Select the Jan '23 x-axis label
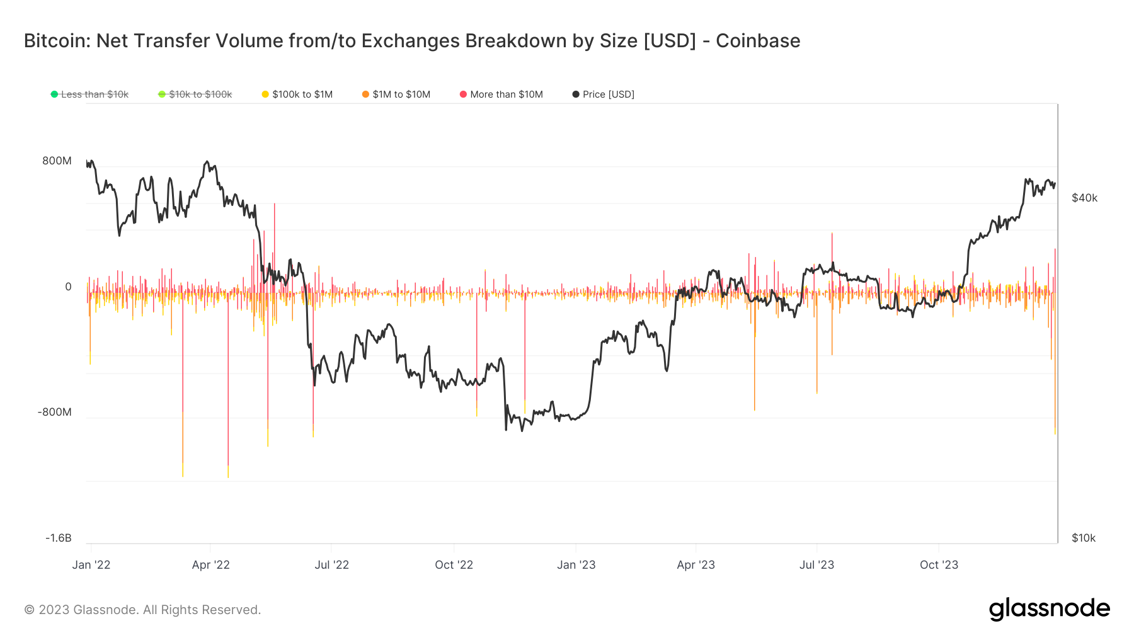 click(x=576, y=565)
